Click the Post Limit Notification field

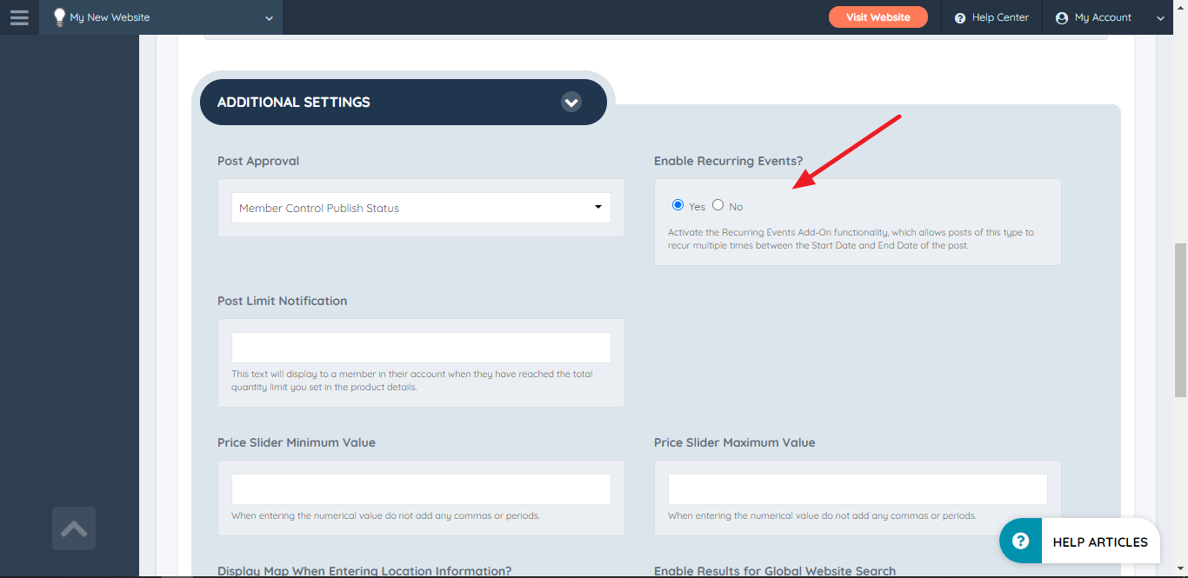tap(421, 348)
